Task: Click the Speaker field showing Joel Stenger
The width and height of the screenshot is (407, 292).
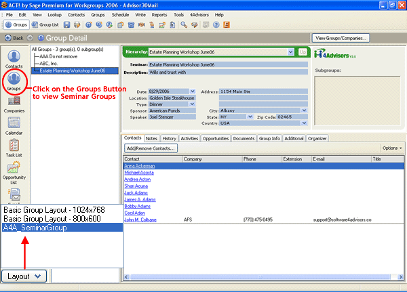Action: (x=172, y=117)
